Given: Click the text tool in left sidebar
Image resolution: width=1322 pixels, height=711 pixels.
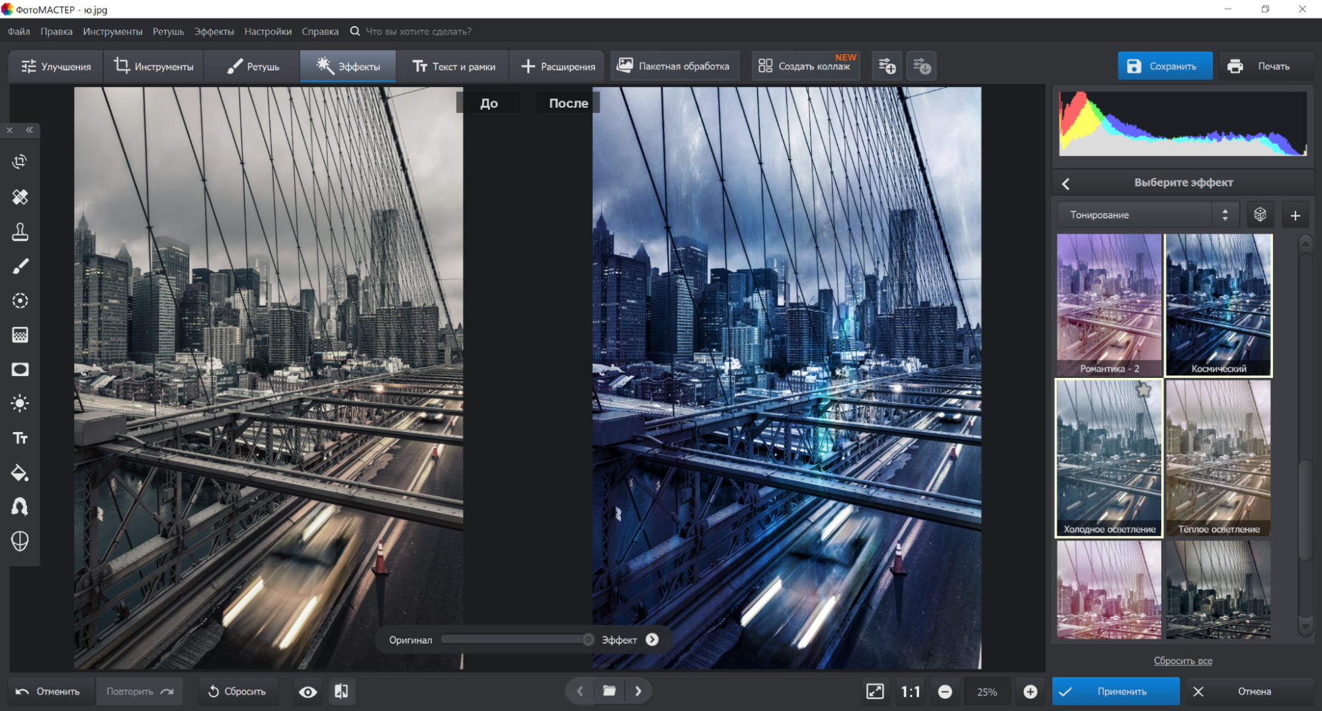Looking at the screenshot, I should (20, 438).
